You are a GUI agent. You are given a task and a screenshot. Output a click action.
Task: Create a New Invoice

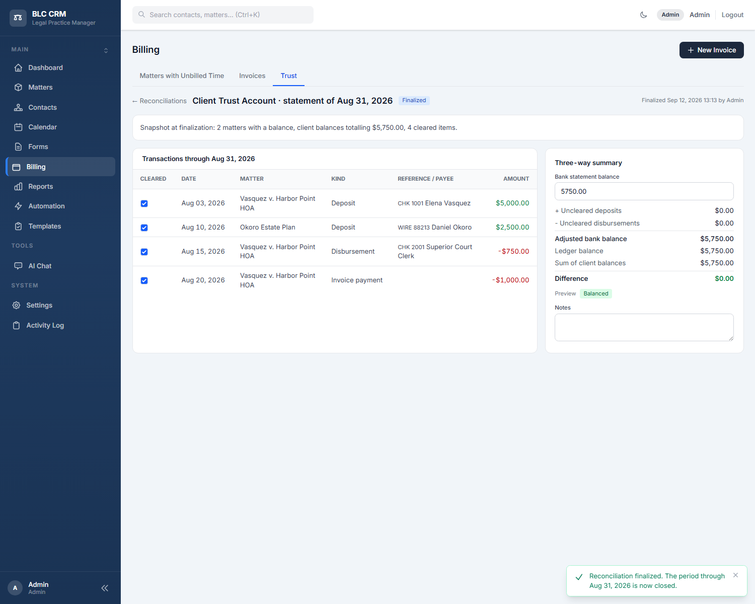click(x=712, y=50)
